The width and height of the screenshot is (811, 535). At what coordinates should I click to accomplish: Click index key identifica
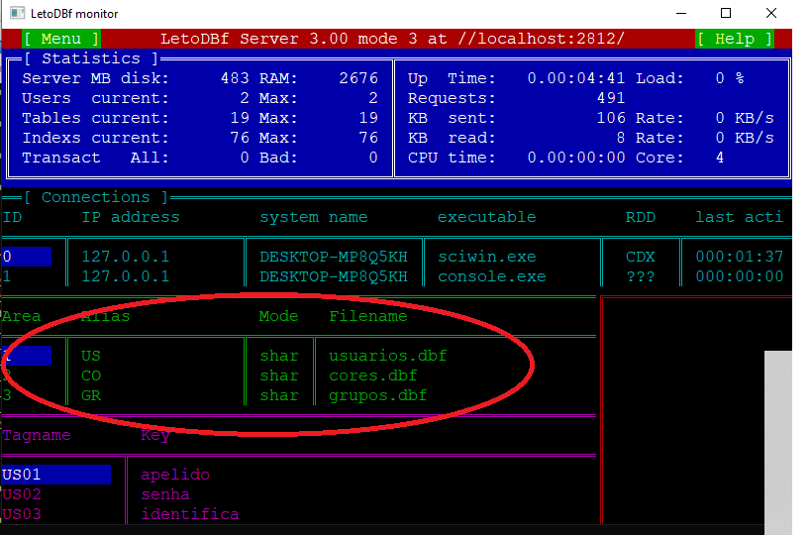[190, 514]
